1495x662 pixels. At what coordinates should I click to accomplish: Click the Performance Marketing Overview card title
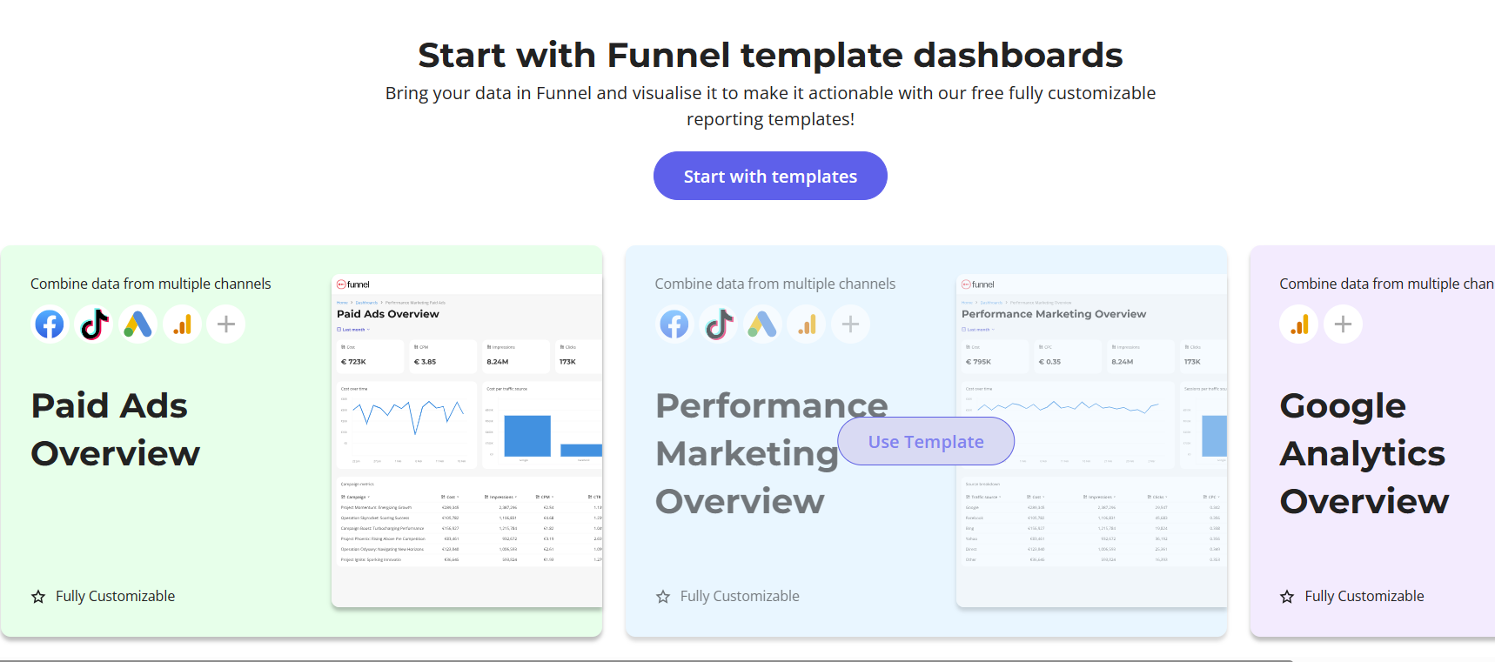pyautogui.click(x=772, y=453)
